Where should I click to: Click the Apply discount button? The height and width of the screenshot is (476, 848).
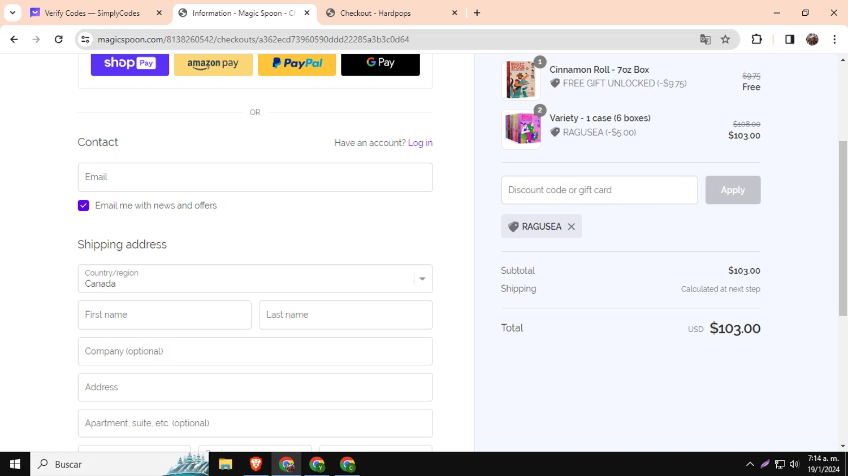click(733, 190)
